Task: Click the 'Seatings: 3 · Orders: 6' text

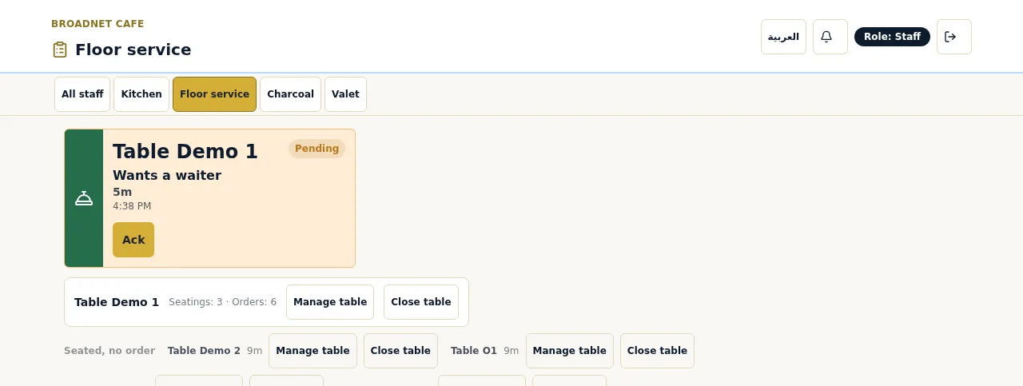Action: [x=222, y=302]
